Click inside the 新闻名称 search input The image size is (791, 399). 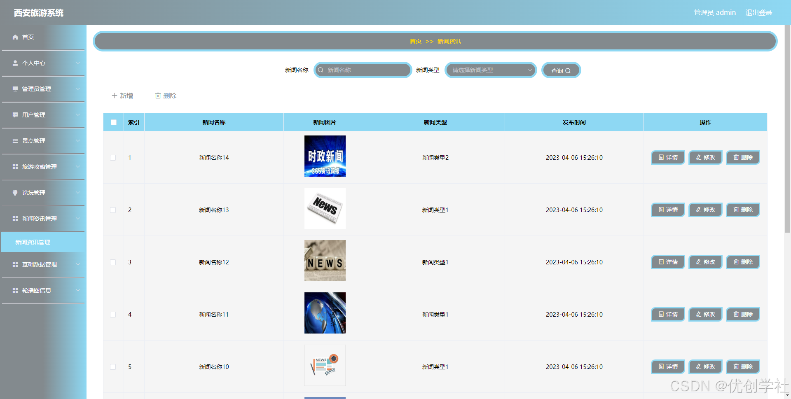tap(363, 70)
